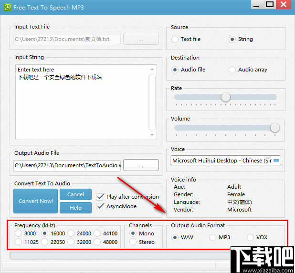Viewport: 295px width, 273px height.
Task: Browse for the input text file
Action: (141, 39)
